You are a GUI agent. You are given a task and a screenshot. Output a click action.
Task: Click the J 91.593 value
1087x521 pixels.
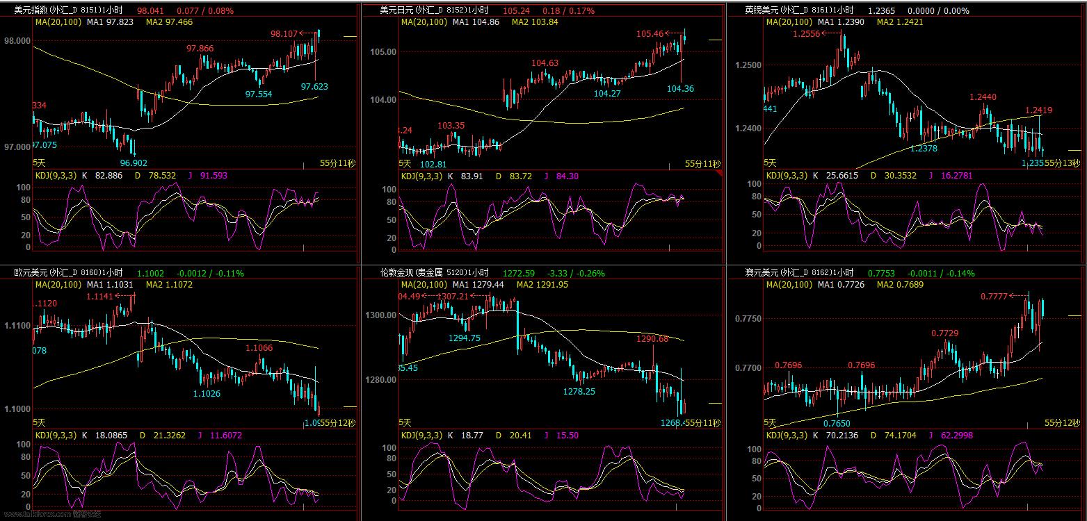tap(208, 176)
